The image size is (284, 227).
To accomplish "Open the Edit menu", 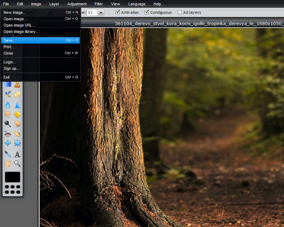I will pyautogui.click(x=20, y=4).
